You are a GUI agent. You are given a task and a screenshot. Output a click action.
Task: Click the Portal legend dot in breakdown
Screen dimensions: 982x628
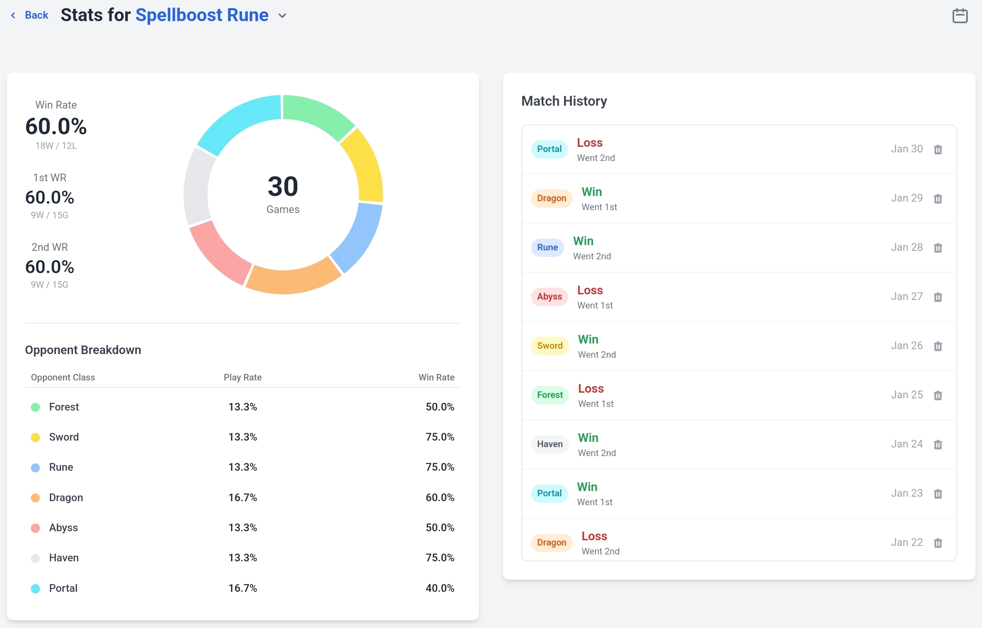pyautogui.click(x=35, y=588)
